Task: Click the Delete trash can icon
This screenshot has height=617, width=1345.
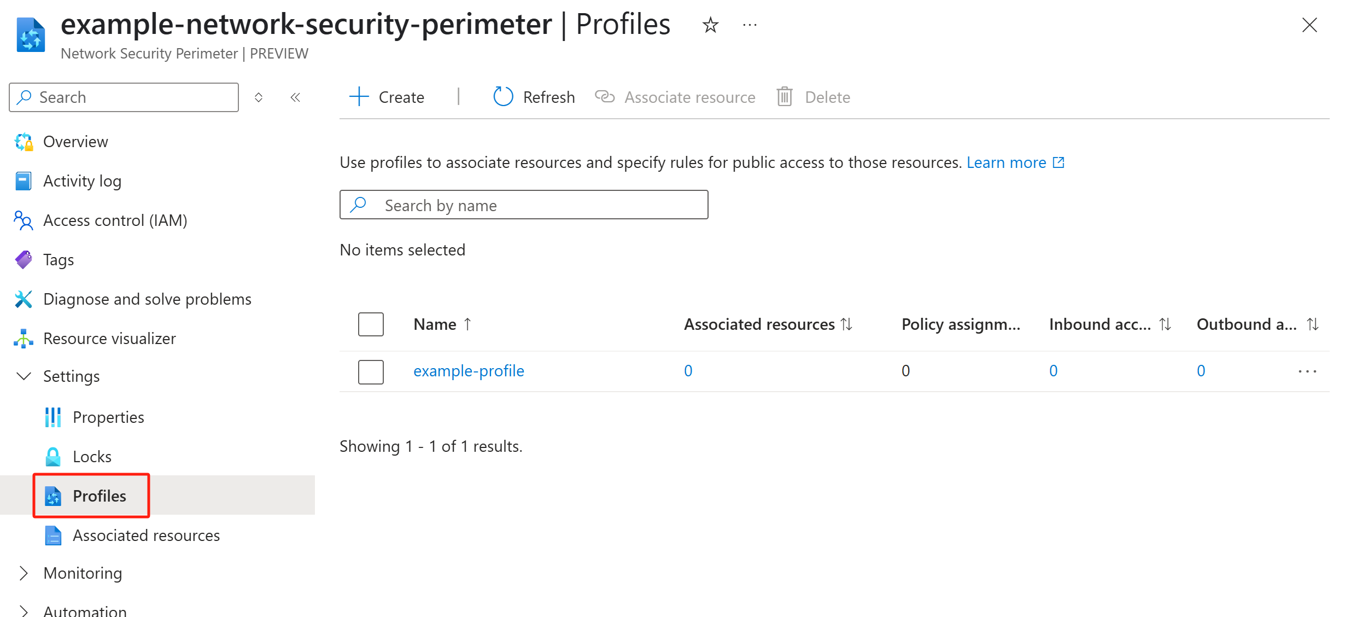Action: click(x=785, y=97)
